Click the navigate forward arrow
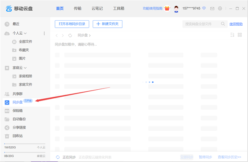Screen dimensions: 248x162 (63, 36)
